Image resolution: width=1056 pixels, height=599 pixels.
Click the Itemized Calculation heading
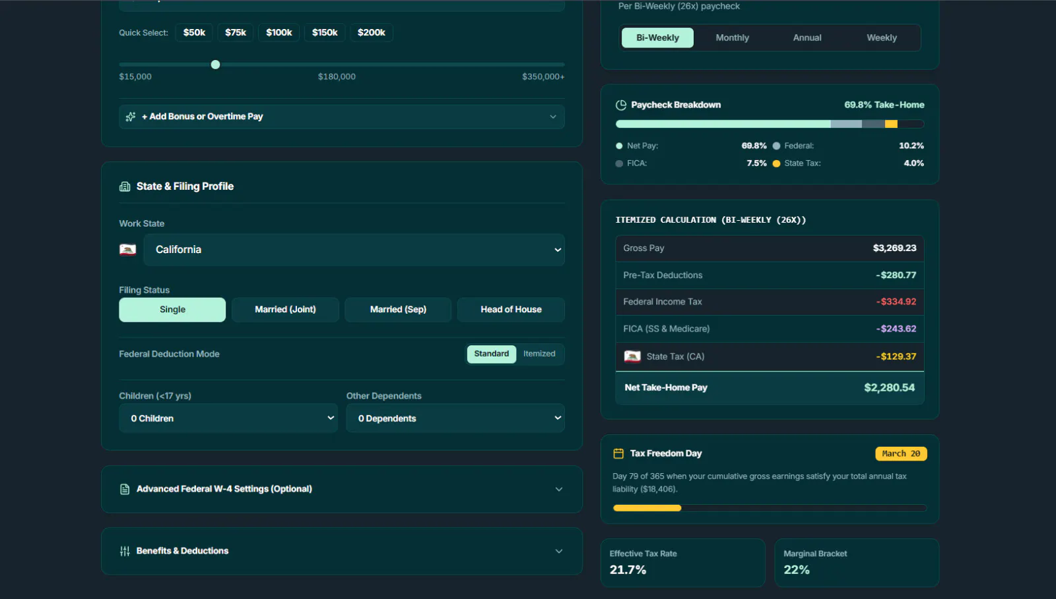point(711,220)
